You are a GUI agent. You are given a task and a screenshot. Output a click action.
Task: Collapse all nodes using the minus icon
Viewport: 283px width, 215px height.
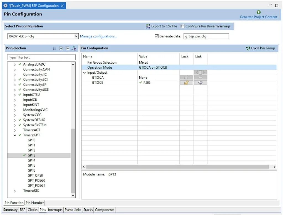point(67,48)
